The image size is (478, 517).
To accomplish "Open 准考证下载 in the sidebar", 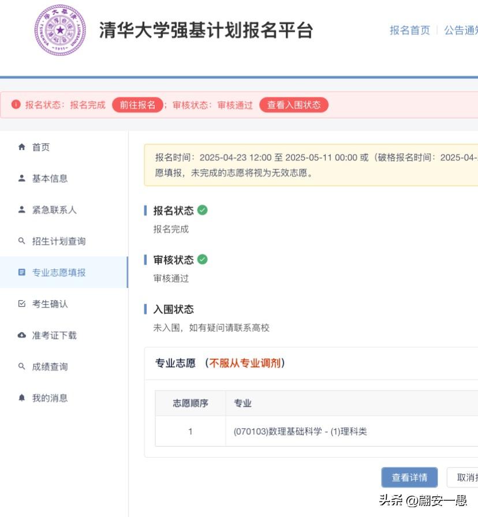I will [x=64, y=335].
